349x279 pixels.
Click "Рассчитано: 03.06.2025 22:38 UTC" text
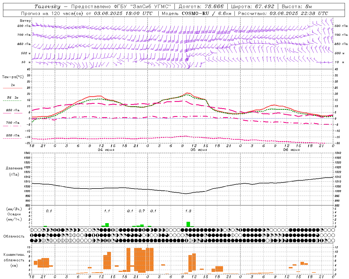coord(283,13)
